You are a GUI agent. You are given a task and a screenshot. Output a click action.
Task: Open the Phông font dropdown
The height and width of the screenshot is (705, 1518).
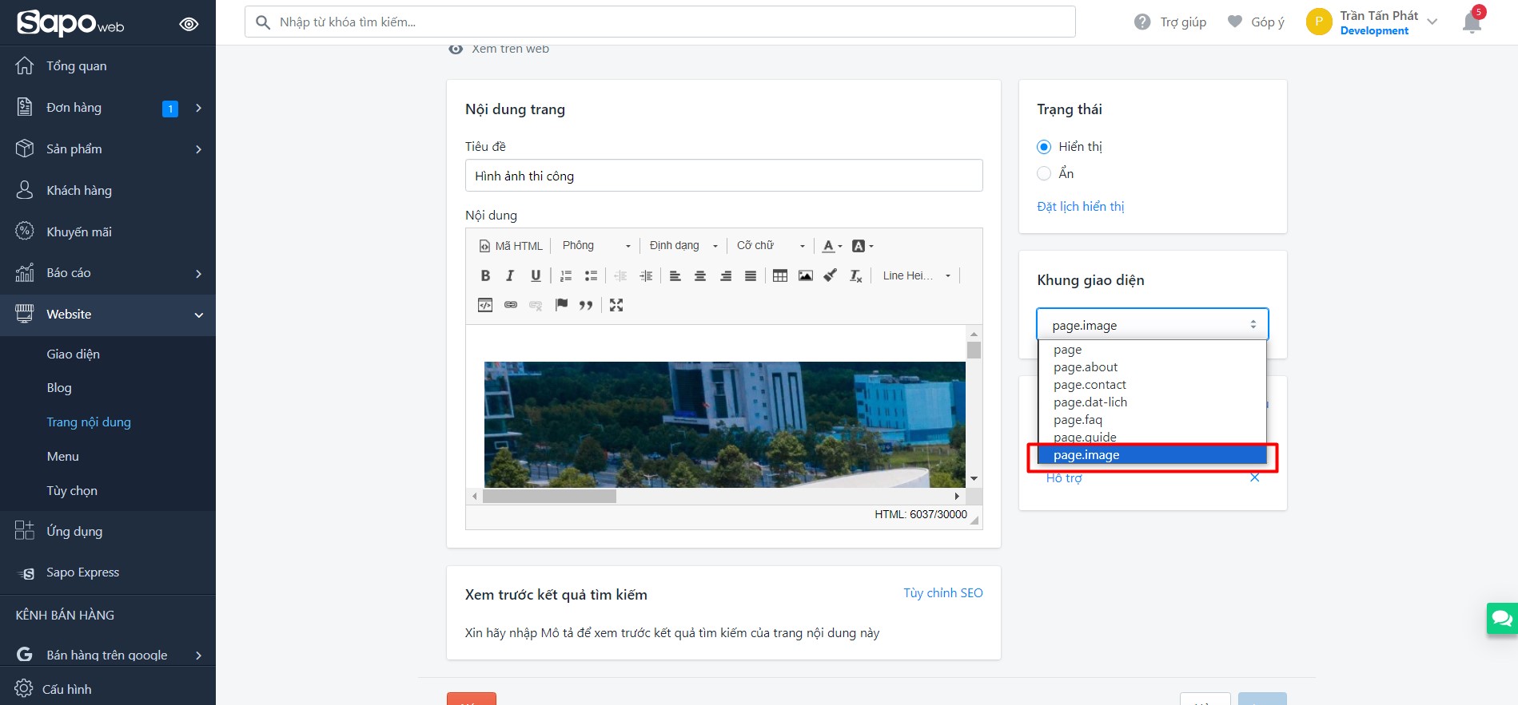tap(596, 246)
